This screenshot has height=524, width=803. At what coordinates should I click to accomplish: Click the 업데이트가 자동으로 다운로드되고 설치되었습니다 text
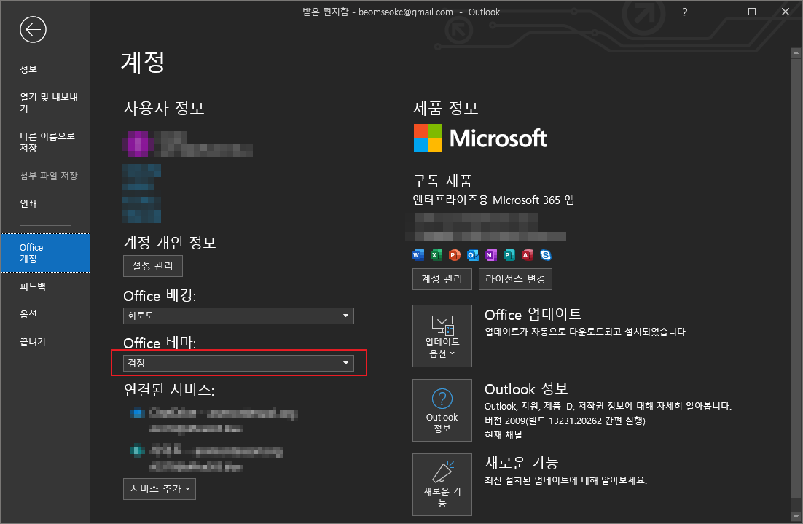(x=586, y=332)
